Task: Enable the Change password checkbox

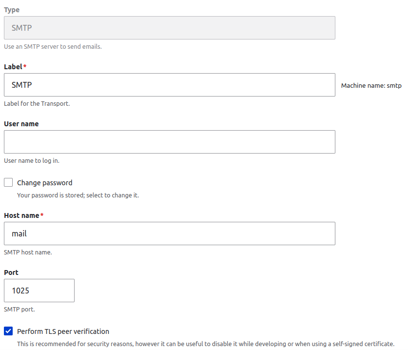Action: coord(8,182)
